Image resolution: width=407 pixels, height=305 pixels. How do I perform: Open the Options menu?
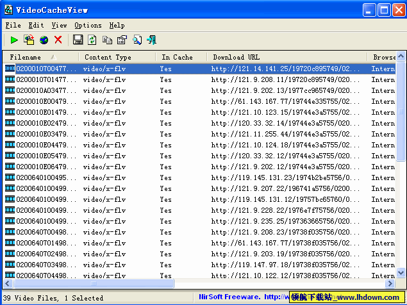(x=88, y=25)
